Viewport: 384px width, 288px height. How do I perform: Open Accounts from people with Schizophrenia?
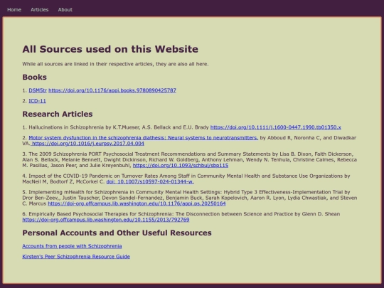click(x=72, y=246)
